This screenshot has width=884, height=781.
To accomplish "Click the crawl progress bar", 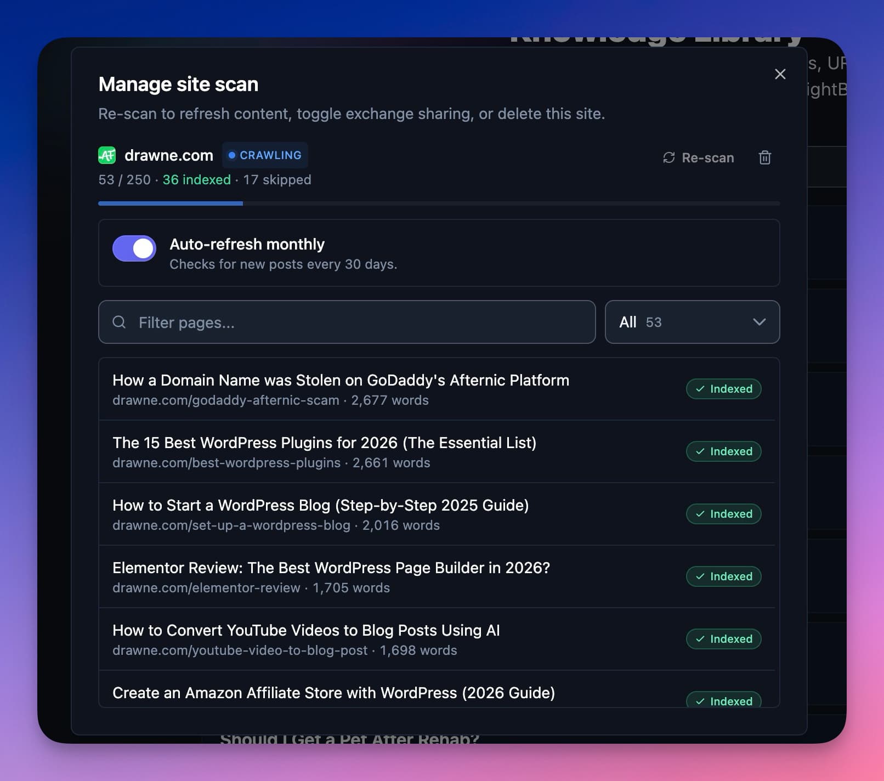I will tap(438, 203).
